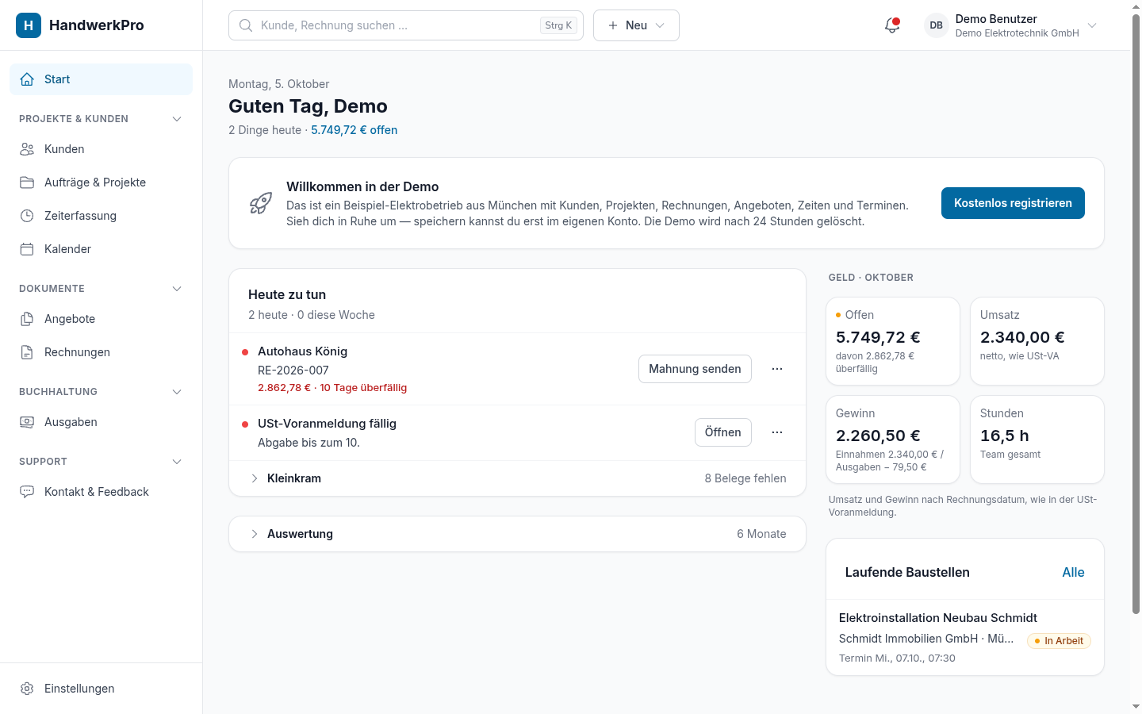Click Kostenlos registrieren button

coord(1013,203)
